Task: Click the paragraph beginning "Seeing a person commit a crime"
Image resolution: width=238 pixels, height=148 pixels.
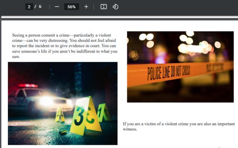Action: click(x=65, y=46)
